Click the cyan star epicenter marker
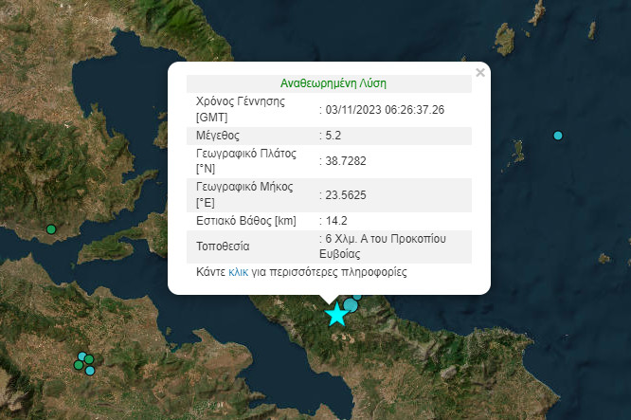Screen dimensions: 631x420 [335, 315]
